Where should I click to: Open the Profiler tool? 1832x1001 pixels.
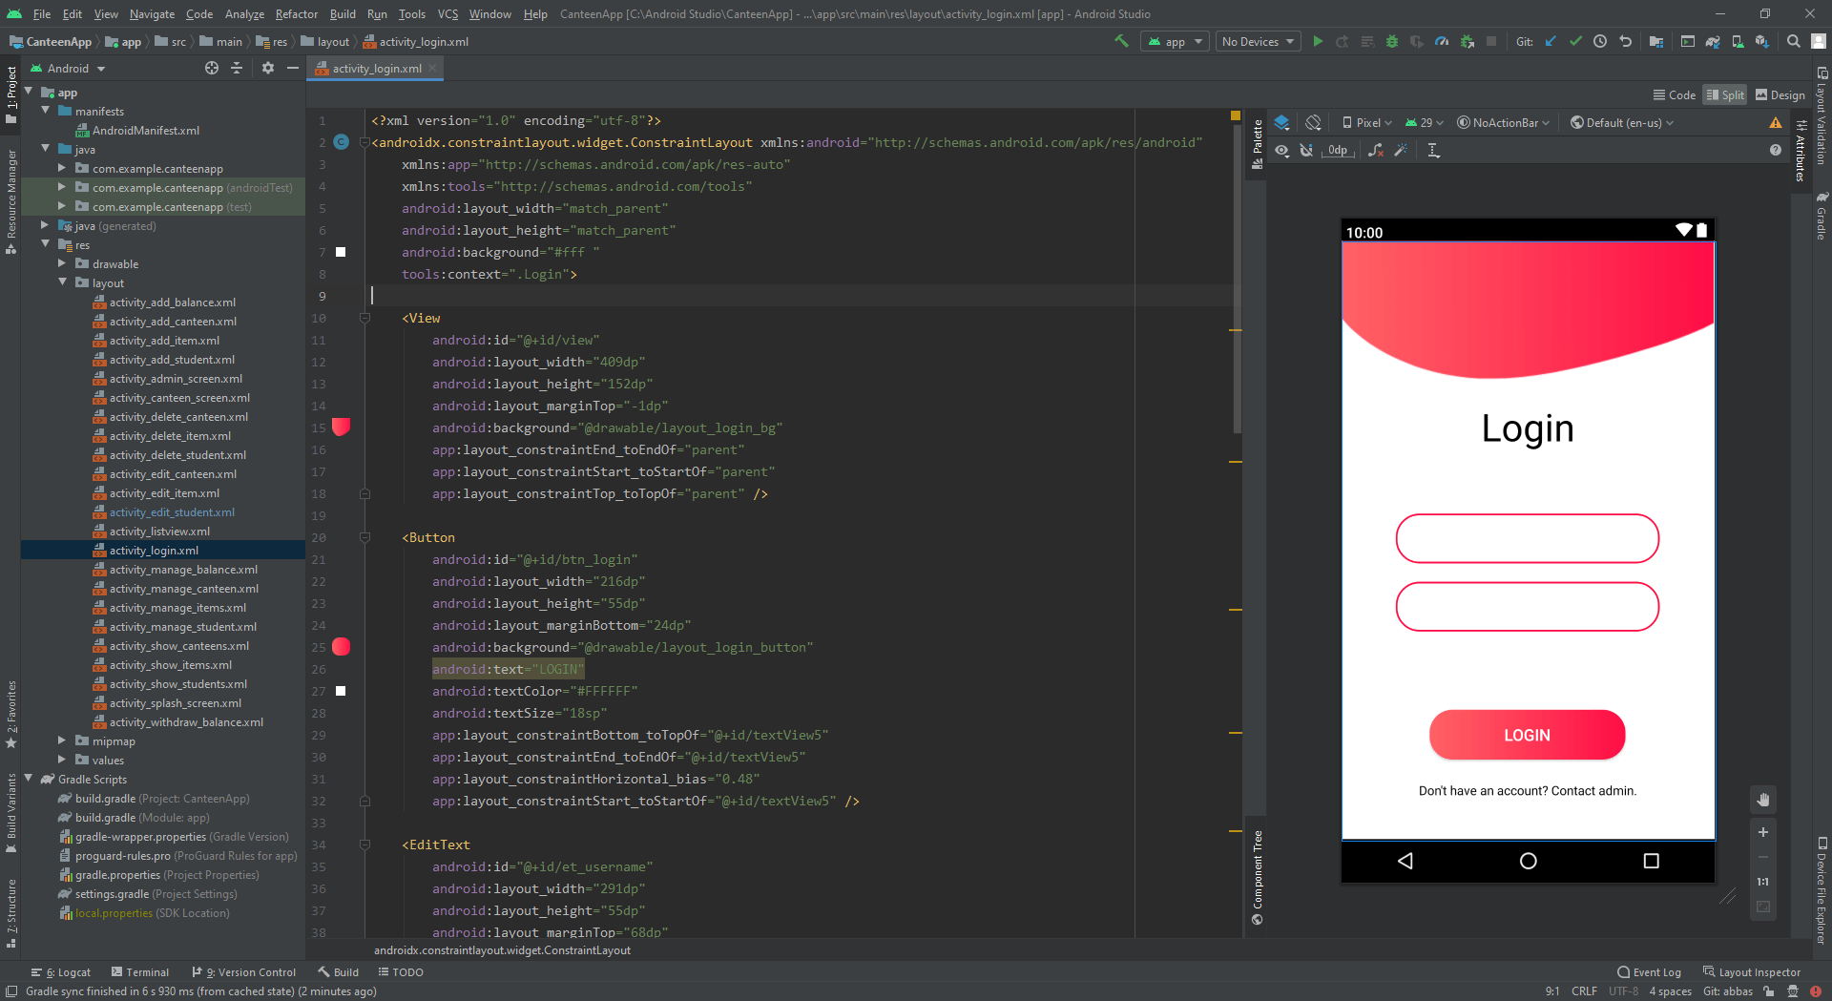(1442, 41)
